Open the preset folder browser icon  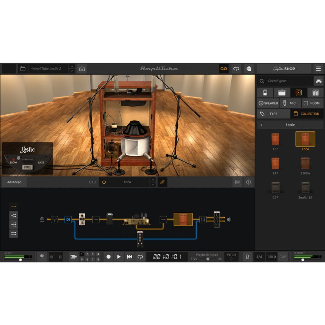(x=23, y=69)
